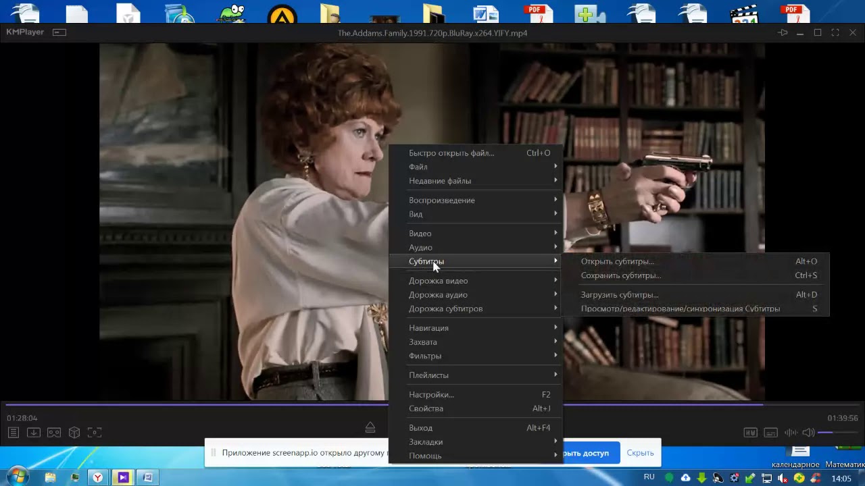Viewport: 865px width, 486px height.
Task: Click the muted system volume tray icon
Action: pyautogui.click(x=783, y=478)
